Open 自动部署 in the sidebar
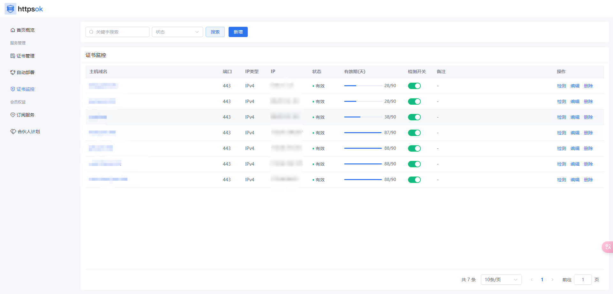613x294 pixels. click(x=26, y=72)
